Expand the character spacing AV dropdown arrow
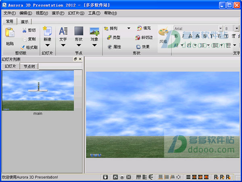 (x=195, y=45)
